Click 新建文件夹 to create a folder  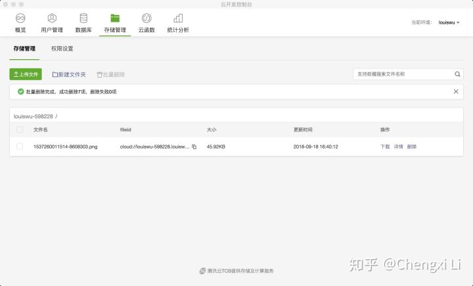pyautogui.click(x=69, y=74)
